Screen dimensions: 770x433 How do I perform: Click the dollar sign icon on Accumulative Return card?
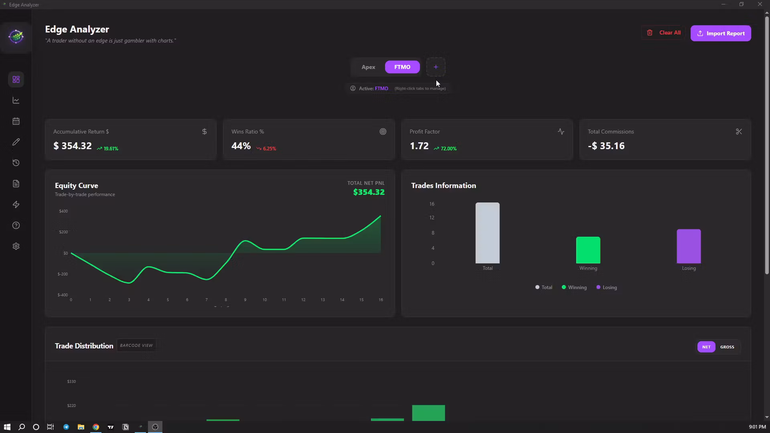coord(205,132)
